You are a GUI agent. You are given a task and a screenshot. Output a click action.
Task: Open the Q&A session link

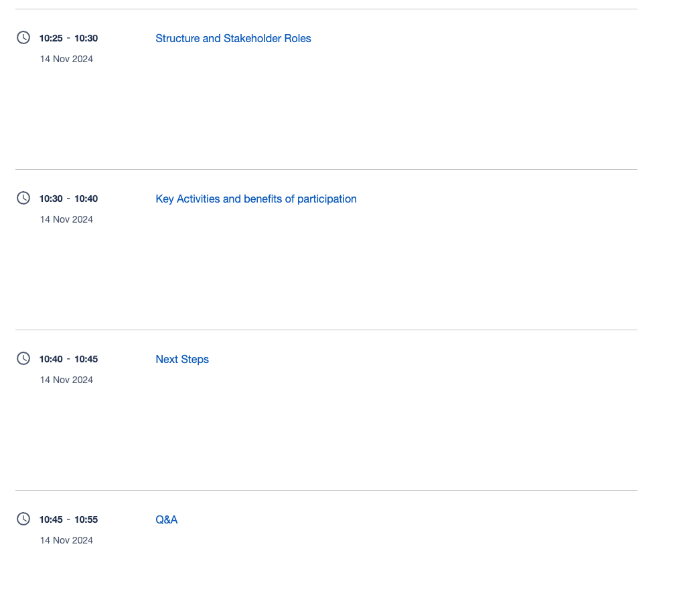click(166, 520)
